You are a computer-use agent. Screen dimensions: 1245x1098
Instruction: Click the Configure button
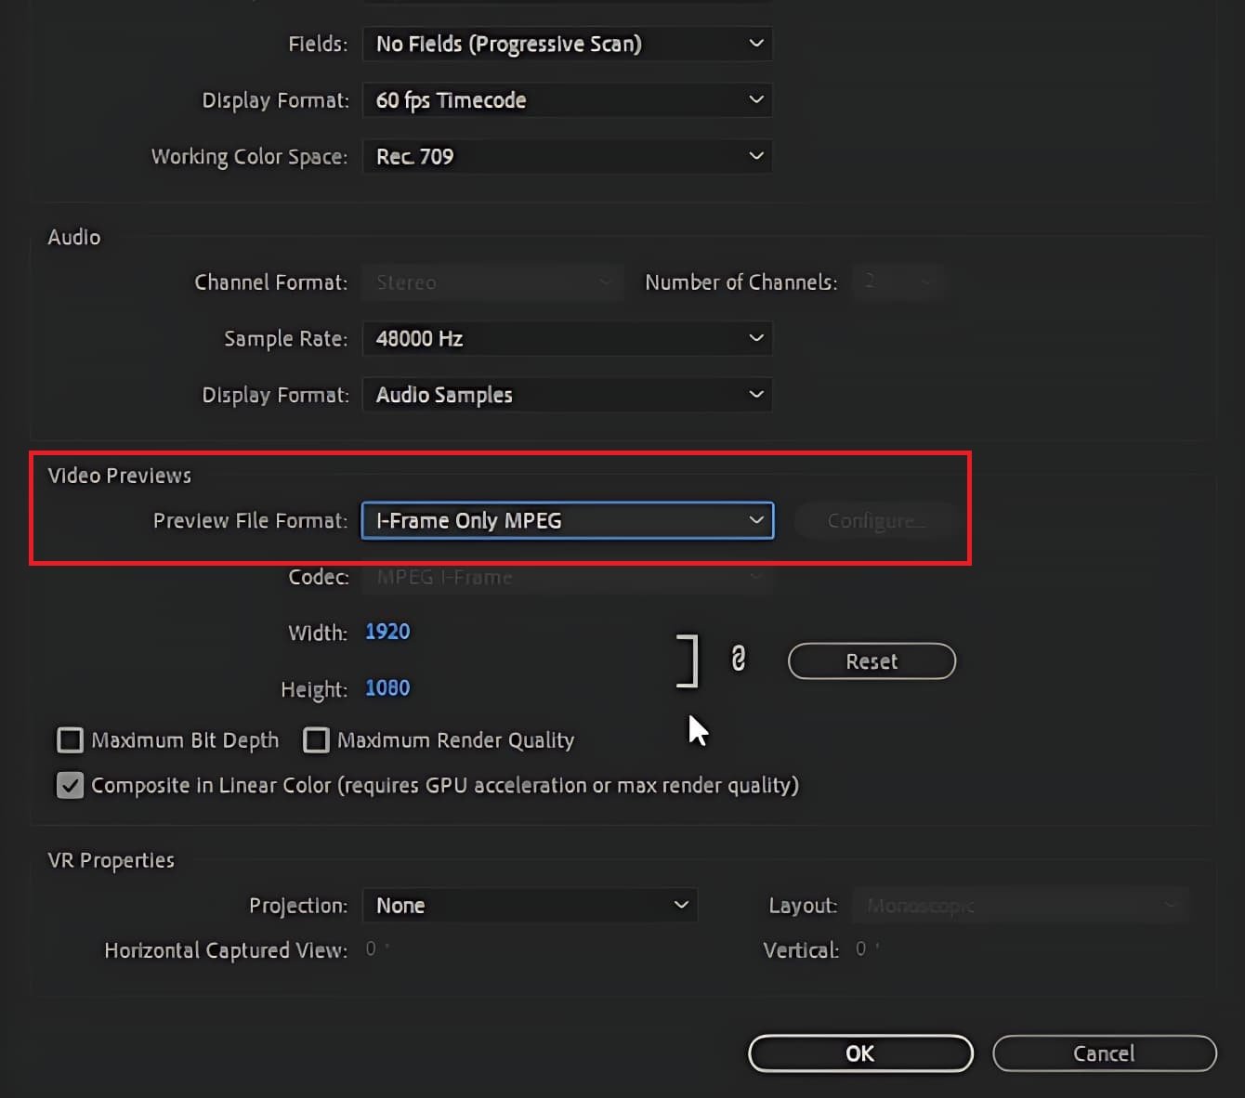pos(875,521)
